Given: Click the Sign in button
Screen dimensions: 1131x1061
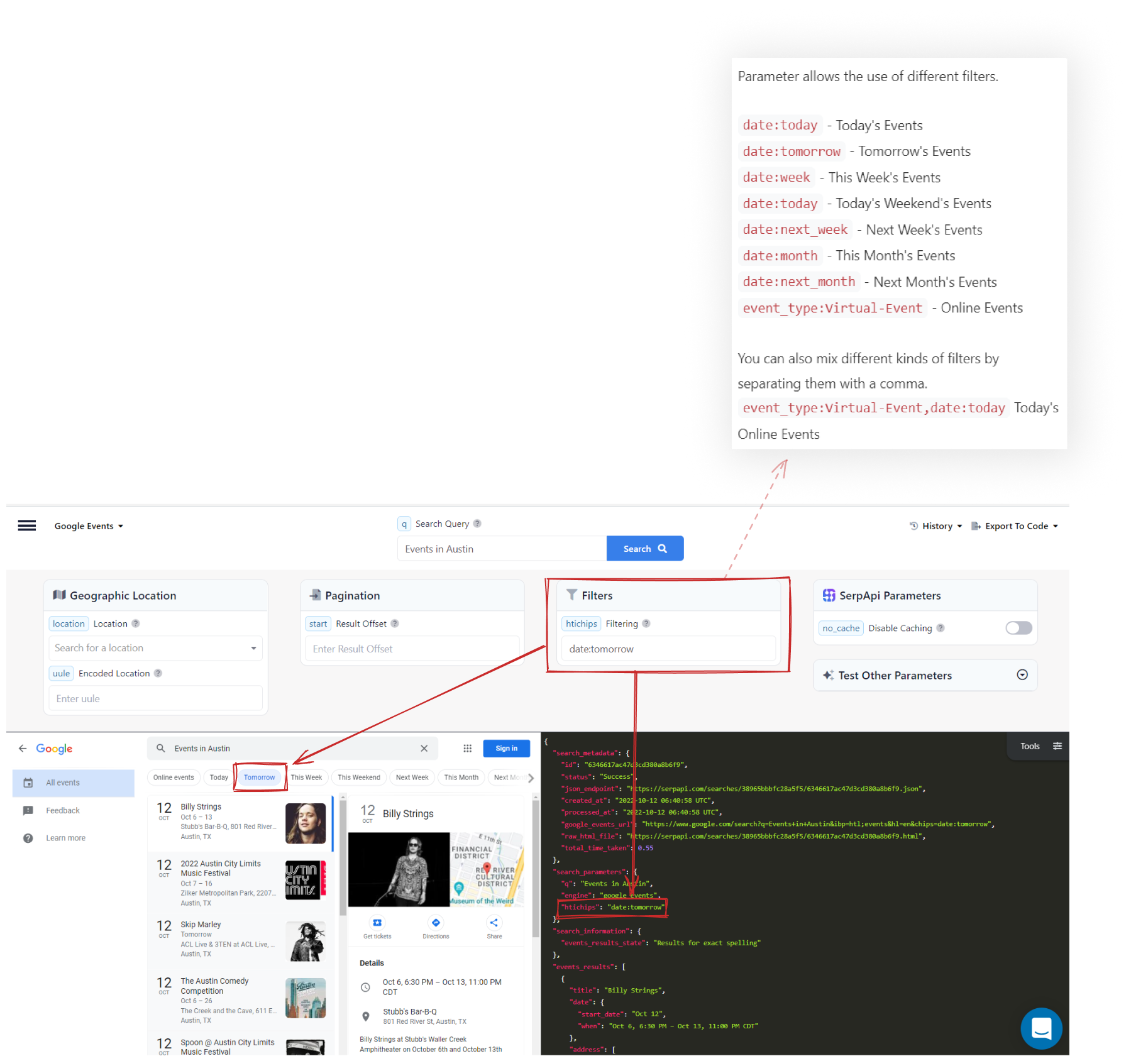Looking at the screenshot, I should coord(506,748).
